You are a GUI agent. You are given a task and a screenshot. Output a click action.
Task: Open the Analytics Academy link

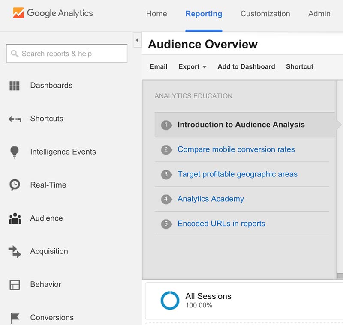211,199
